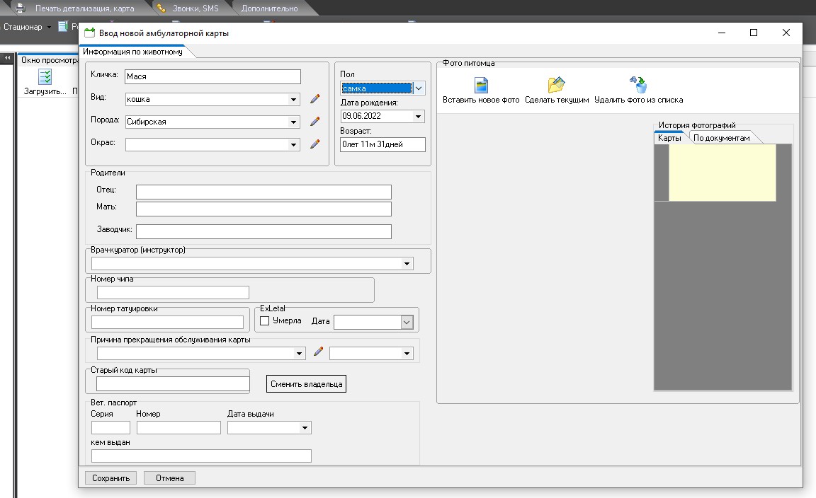This screenshot has width=816, height=498.
Task: Open the Пол dropdown
Action: point(419,88)
